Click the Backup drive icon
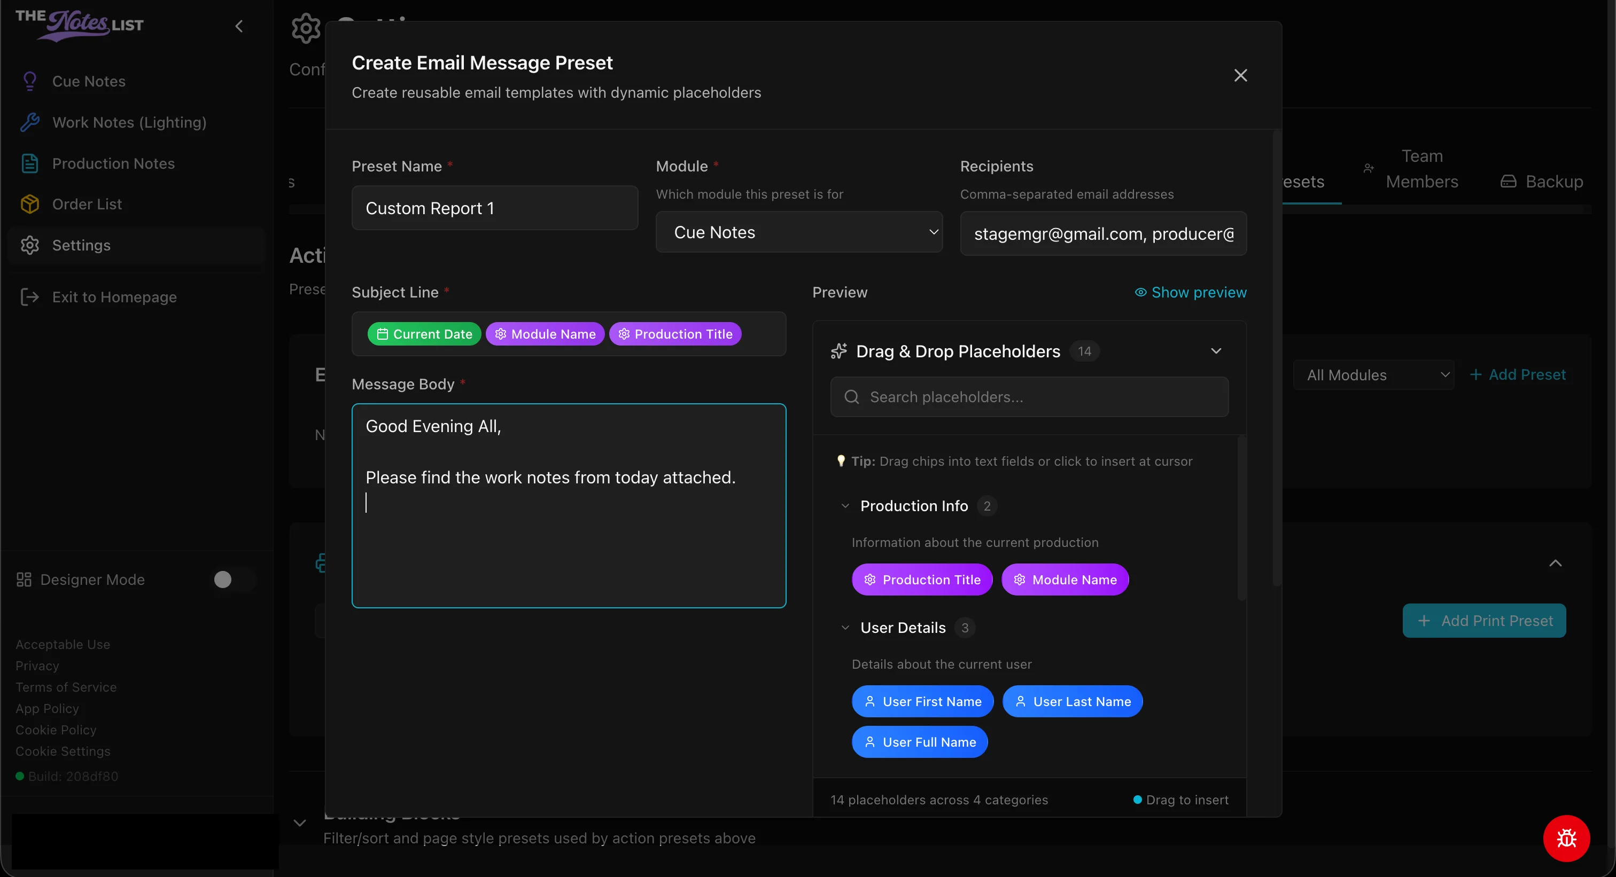Viewport: 1616px width, 877px height. click(1508, 181)
